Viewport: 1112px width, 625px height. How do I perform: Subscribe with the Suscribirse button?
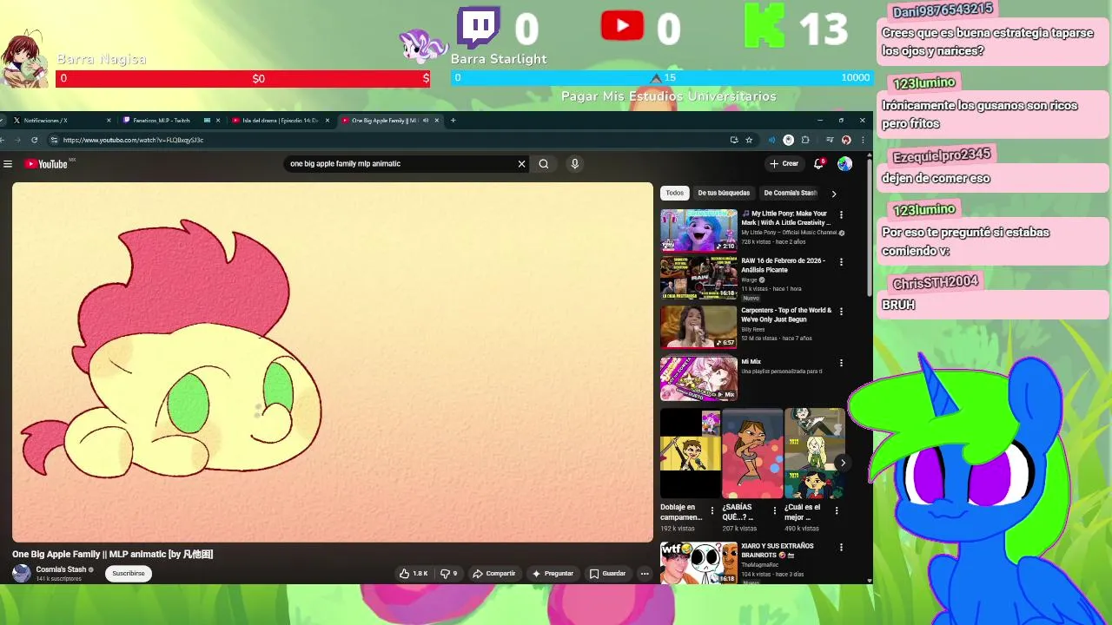click(129, 574)
